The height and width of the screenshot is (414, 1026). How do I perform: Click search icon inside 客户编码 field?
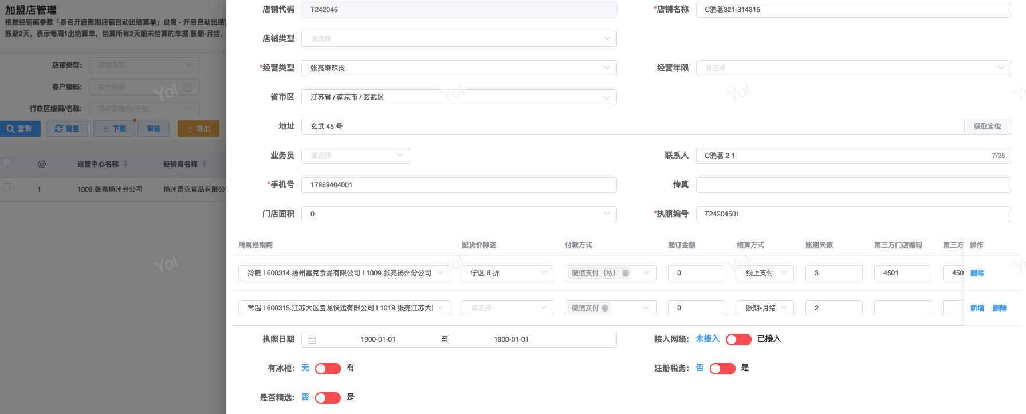point(188,87)
